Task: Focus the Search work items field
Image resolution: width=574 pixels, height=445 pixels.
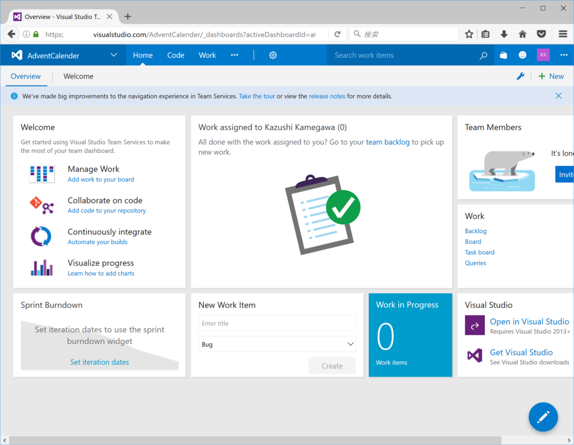Action: click(402, 55)
